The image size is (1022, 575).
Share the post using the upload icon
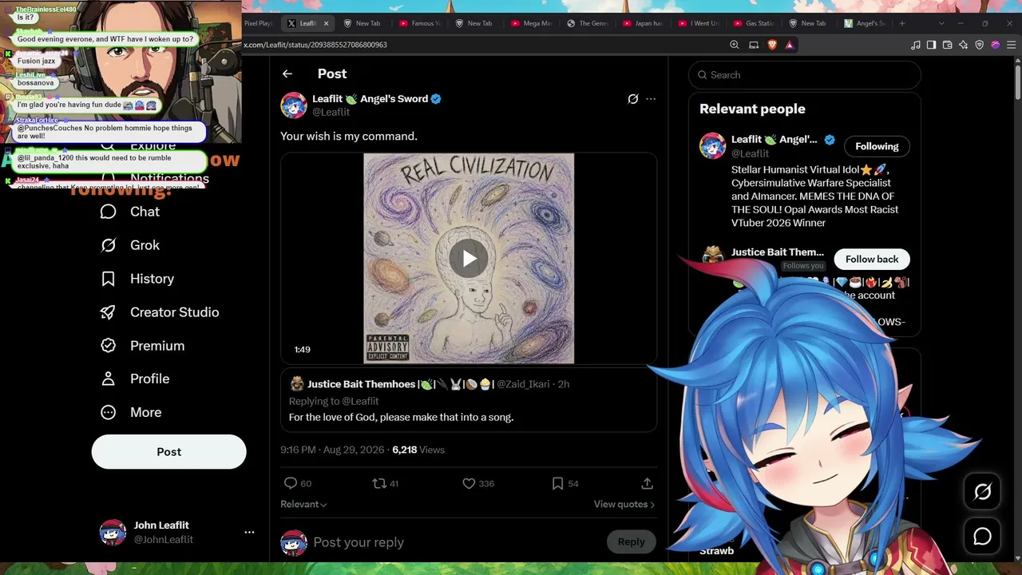648,483
